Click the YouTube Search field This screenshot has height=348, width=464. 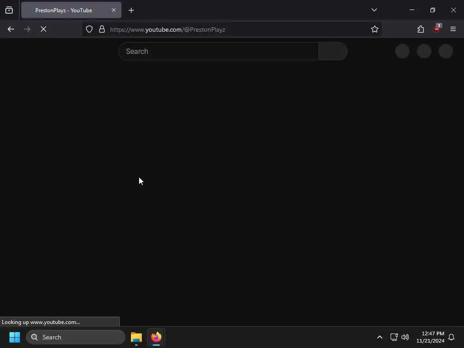click(x=218, y=51)
